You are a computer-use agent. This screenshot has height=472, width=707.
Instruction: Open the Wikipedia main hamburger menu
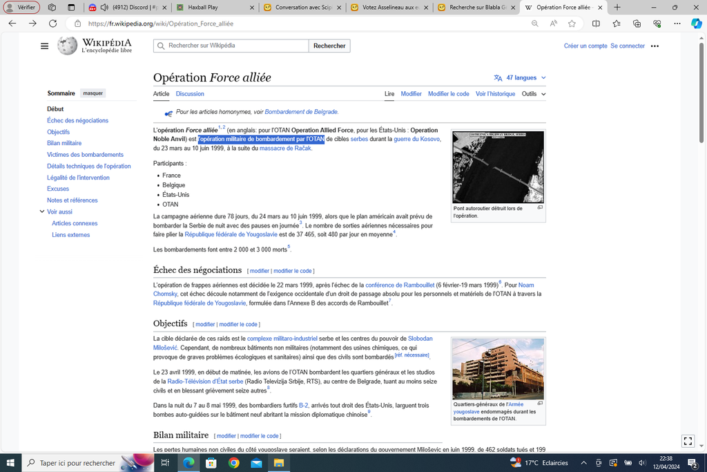(x=44, y=46)
